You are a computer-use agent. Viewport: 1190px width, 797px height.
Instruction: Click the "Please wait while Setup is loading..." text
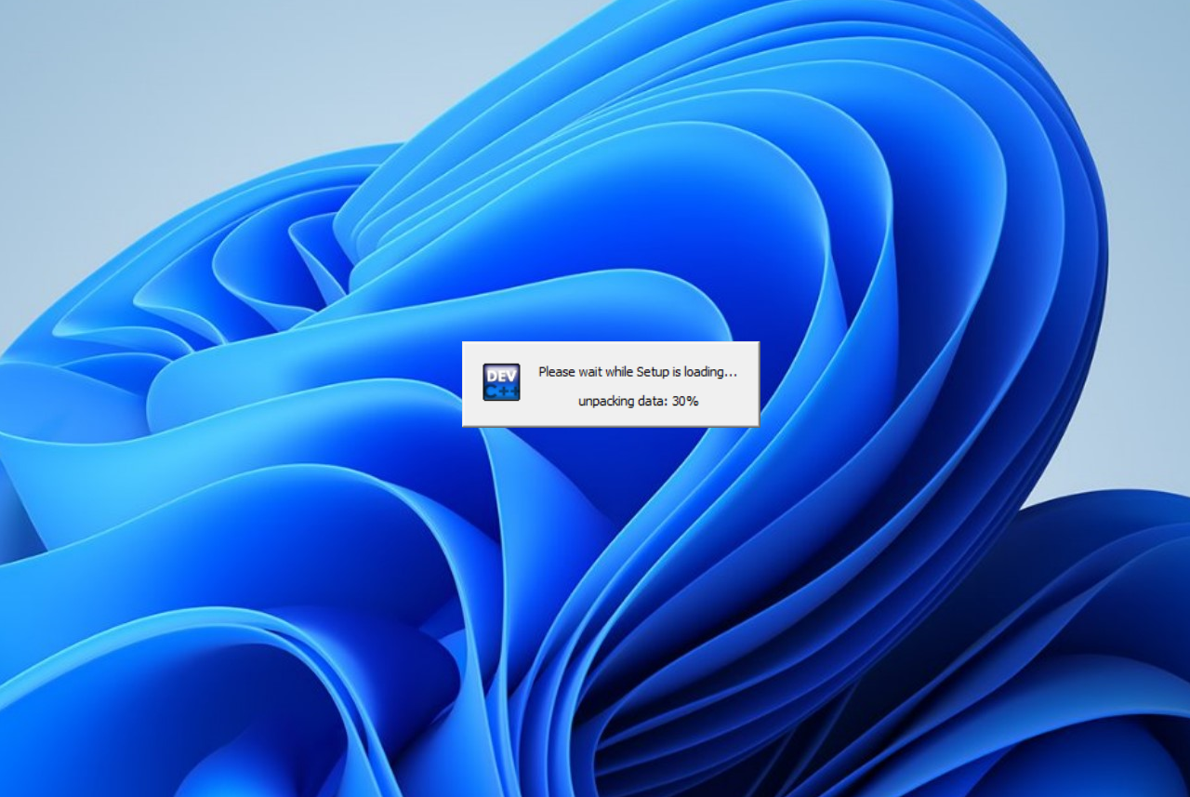(x=638, y=372)
